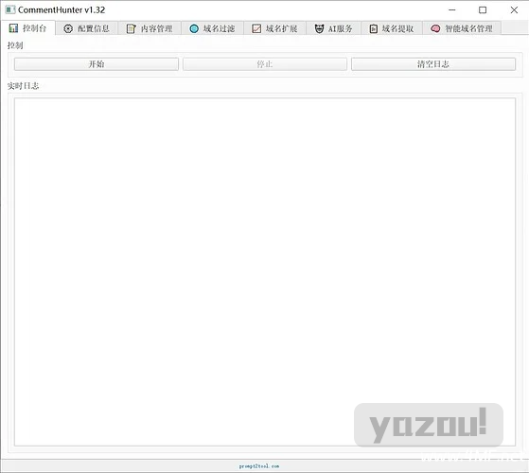Click inside the 实时日志 log text area
529x473 pixels.
[x=265, y=272]
